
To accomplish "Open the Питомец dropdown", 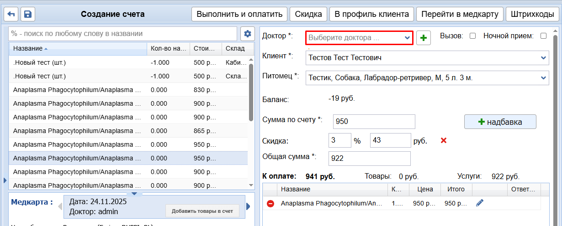I will point(543,78).
